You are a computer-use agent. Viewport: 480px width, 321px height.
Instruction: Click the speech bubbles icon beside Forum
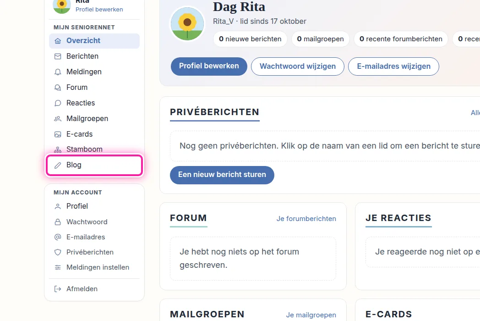click(x=58, y=88)
